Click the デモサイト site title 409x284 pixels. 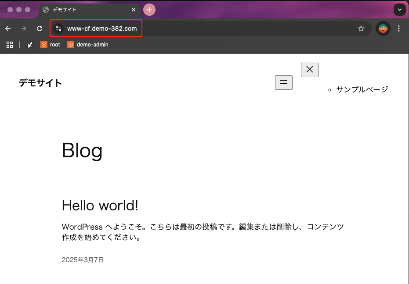tap(40, 83)
